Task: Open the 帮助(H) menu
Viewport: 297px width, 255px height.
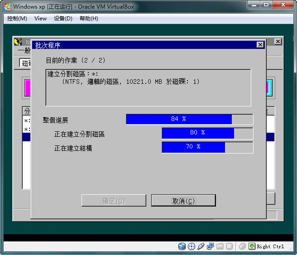Action: (89, 19)
